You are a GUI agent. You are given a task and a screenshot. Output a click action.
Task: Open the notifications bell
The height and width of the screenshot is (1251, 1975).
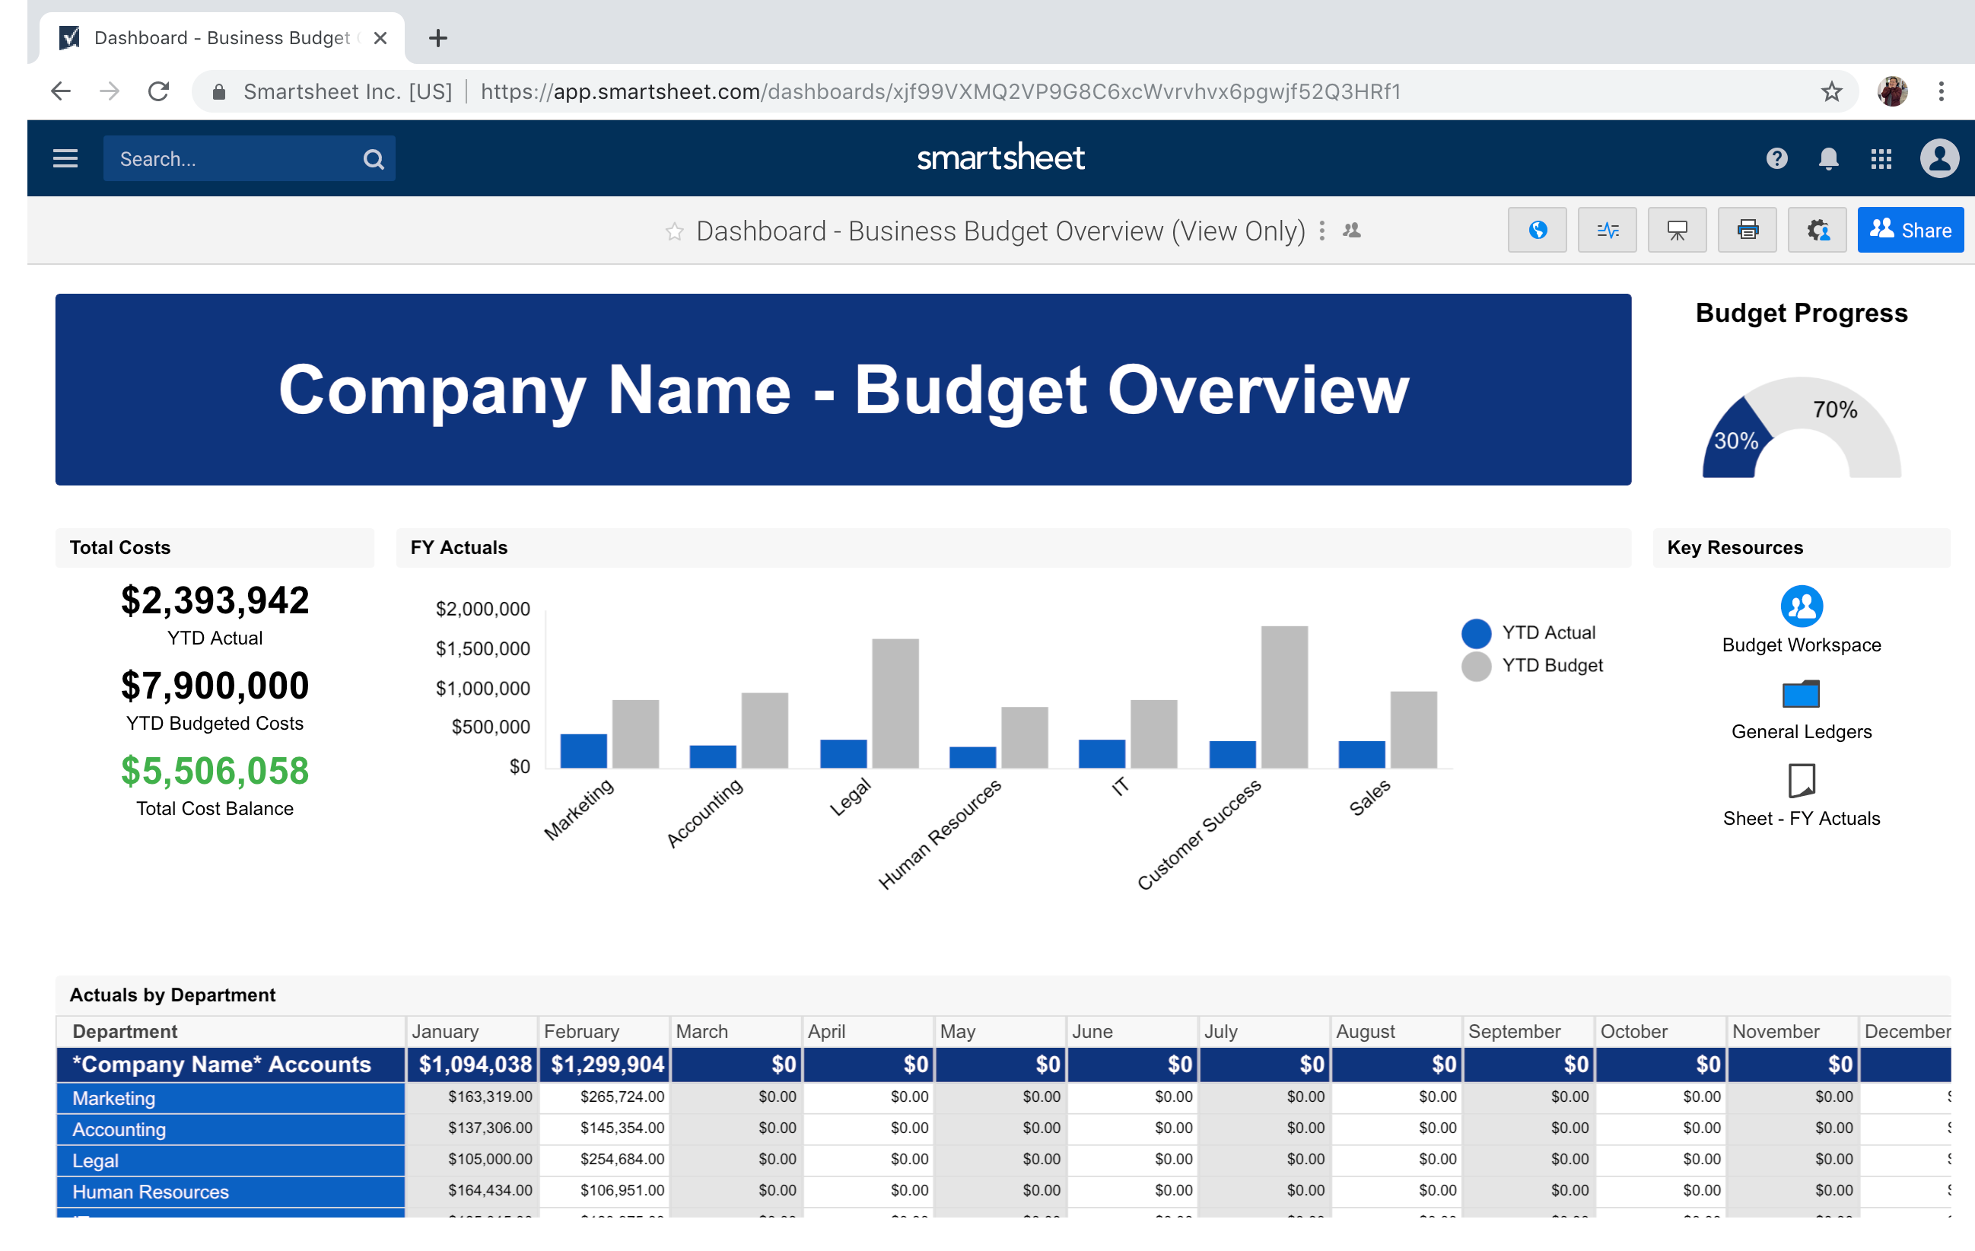1828,158
